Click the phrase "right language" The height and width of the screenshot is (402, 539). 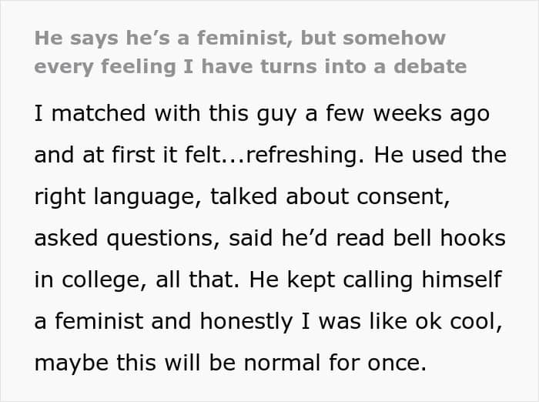pos(112,197)
